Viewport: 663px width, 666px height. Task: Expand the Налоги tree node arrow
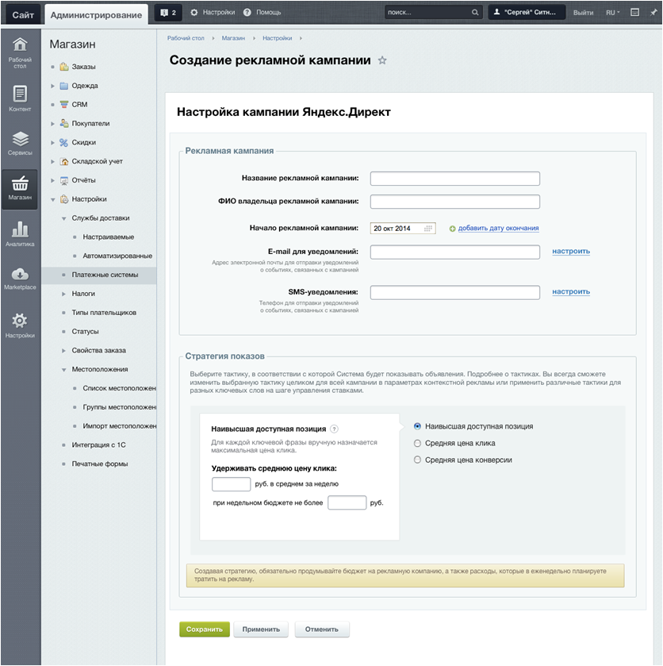(x=63, y=294)
